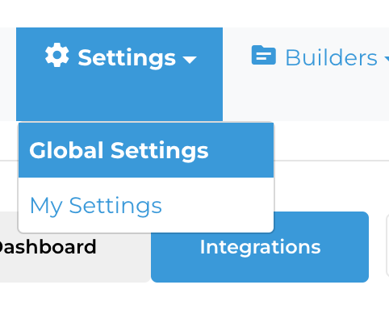Click the Settings label in the navbar
389x310 pixels.
pyautogui.click(x=127, y=58)
